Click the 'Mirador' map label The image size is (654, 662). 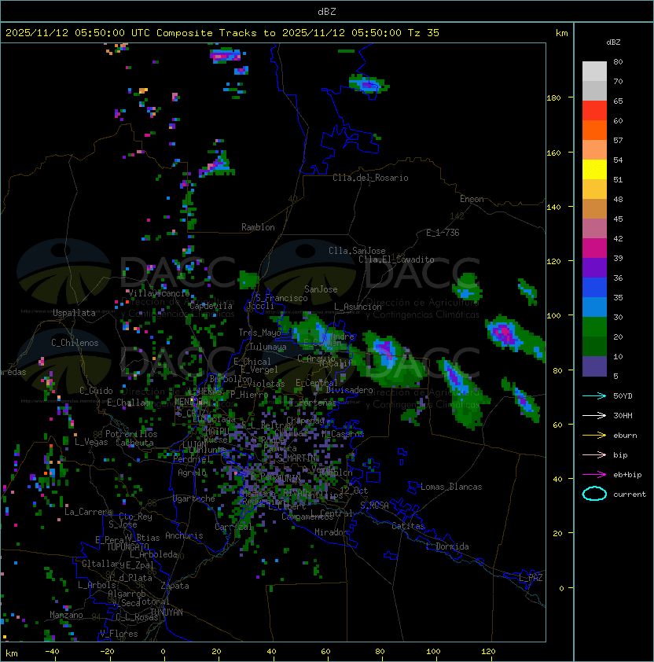coord(331,532)
